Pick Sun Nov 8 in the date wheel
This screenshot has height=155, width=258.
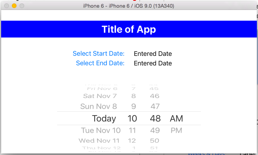click(x=99, y=106)
